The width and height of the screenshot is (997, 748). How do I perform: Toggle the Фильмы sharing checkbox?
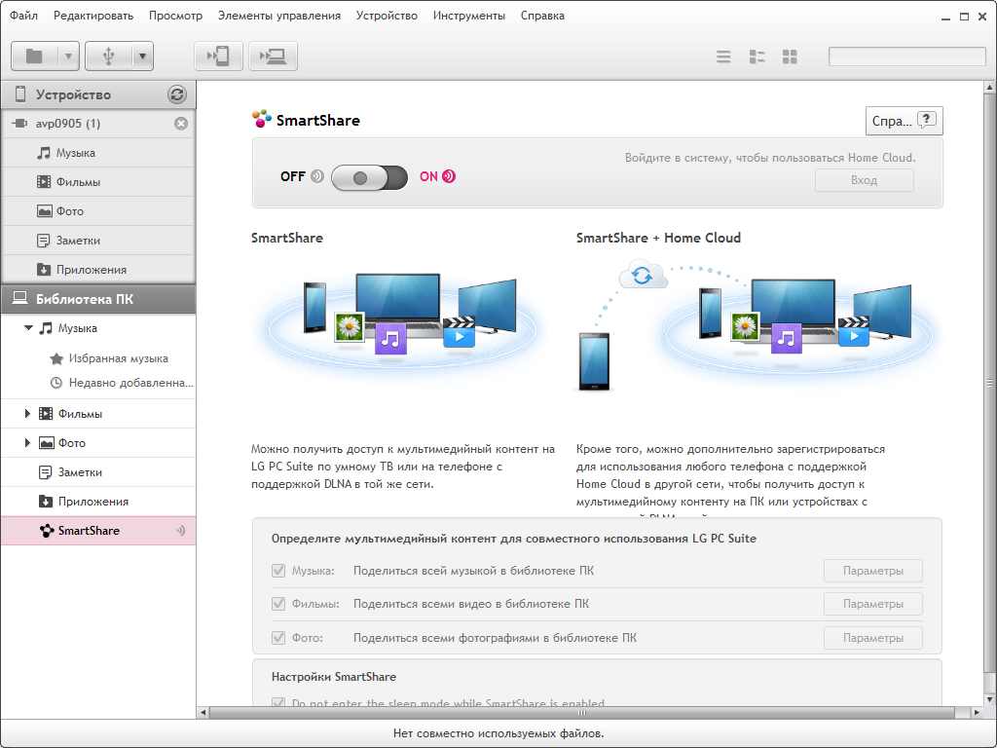tap(278, 604)
